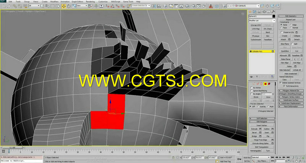This screenshot has width=306, height=163.
Task: Click the TurboSmooth modifier button
Action: point(256,40)
